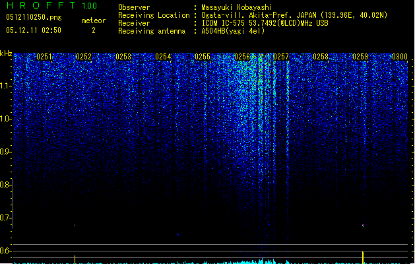Click the yellow meteor detection bar near 0252

[75, 259]
